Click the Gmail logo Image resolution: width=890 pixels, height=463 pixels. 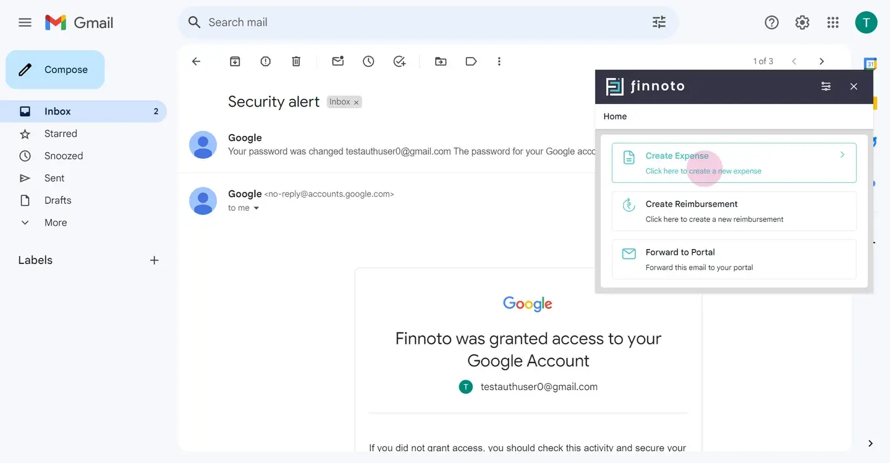pyautogui.click(x=79, y=23)
